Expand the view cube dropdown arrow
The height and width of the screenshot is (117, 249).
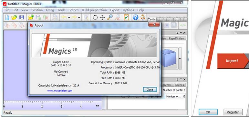pos(180,58)
